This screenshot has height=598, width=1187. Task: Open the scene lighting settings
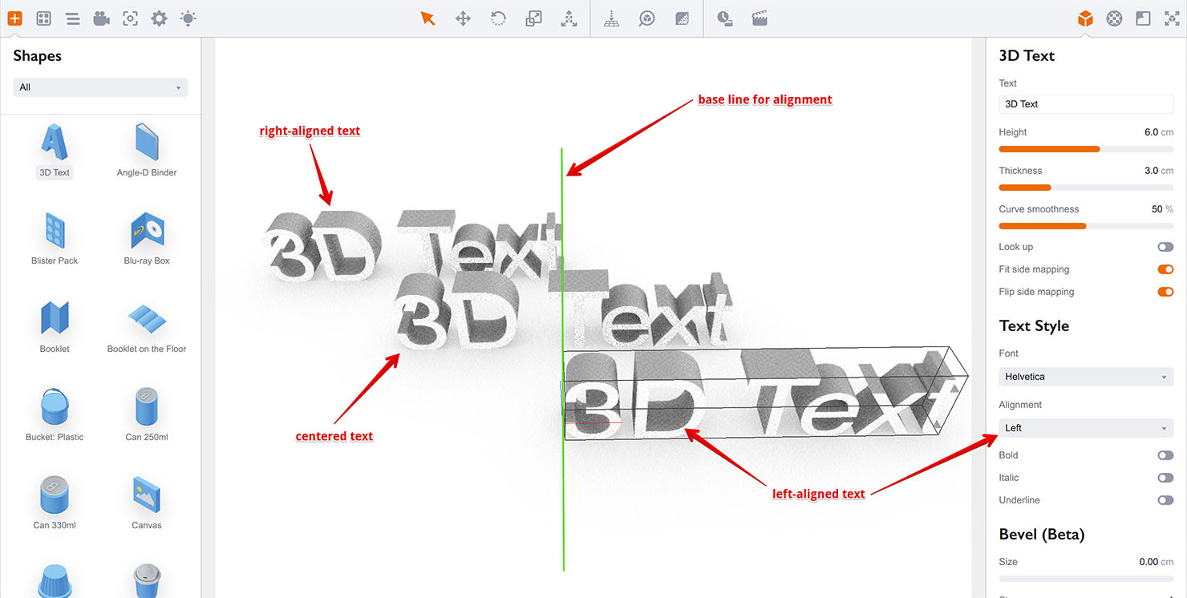[x=188, y=18]
